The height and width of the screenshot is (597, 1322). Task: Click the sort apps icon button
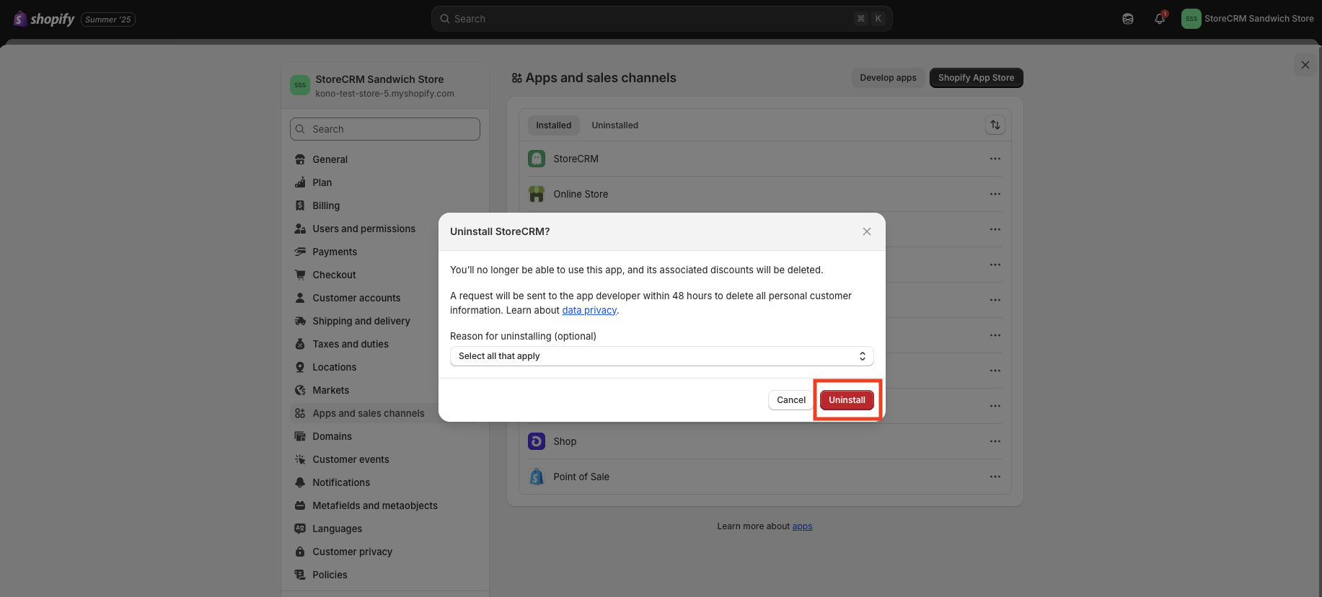(x=995, y=125)
